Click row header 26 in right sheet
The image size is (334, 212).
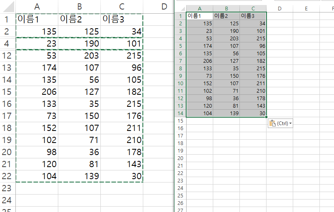(x=180, y=203)
